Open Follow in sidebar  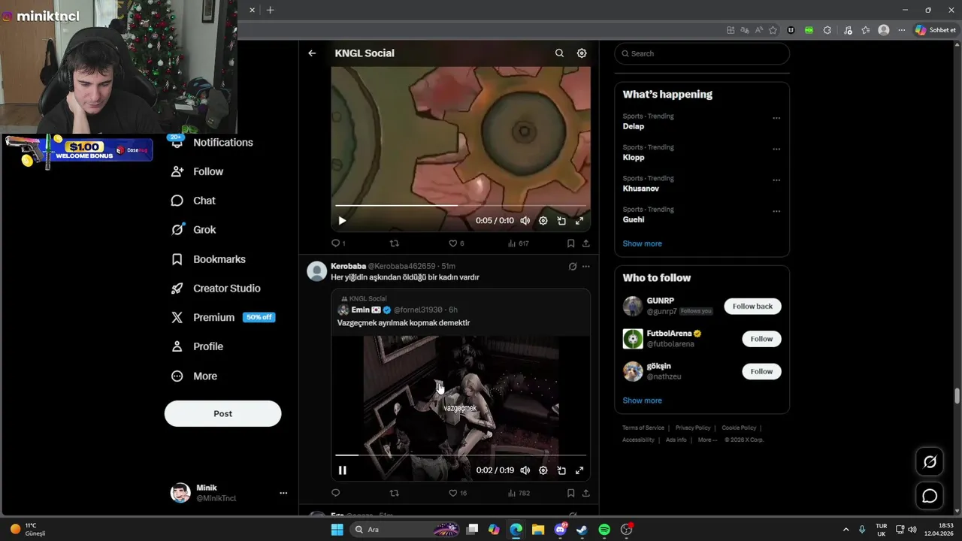[197, 171]
